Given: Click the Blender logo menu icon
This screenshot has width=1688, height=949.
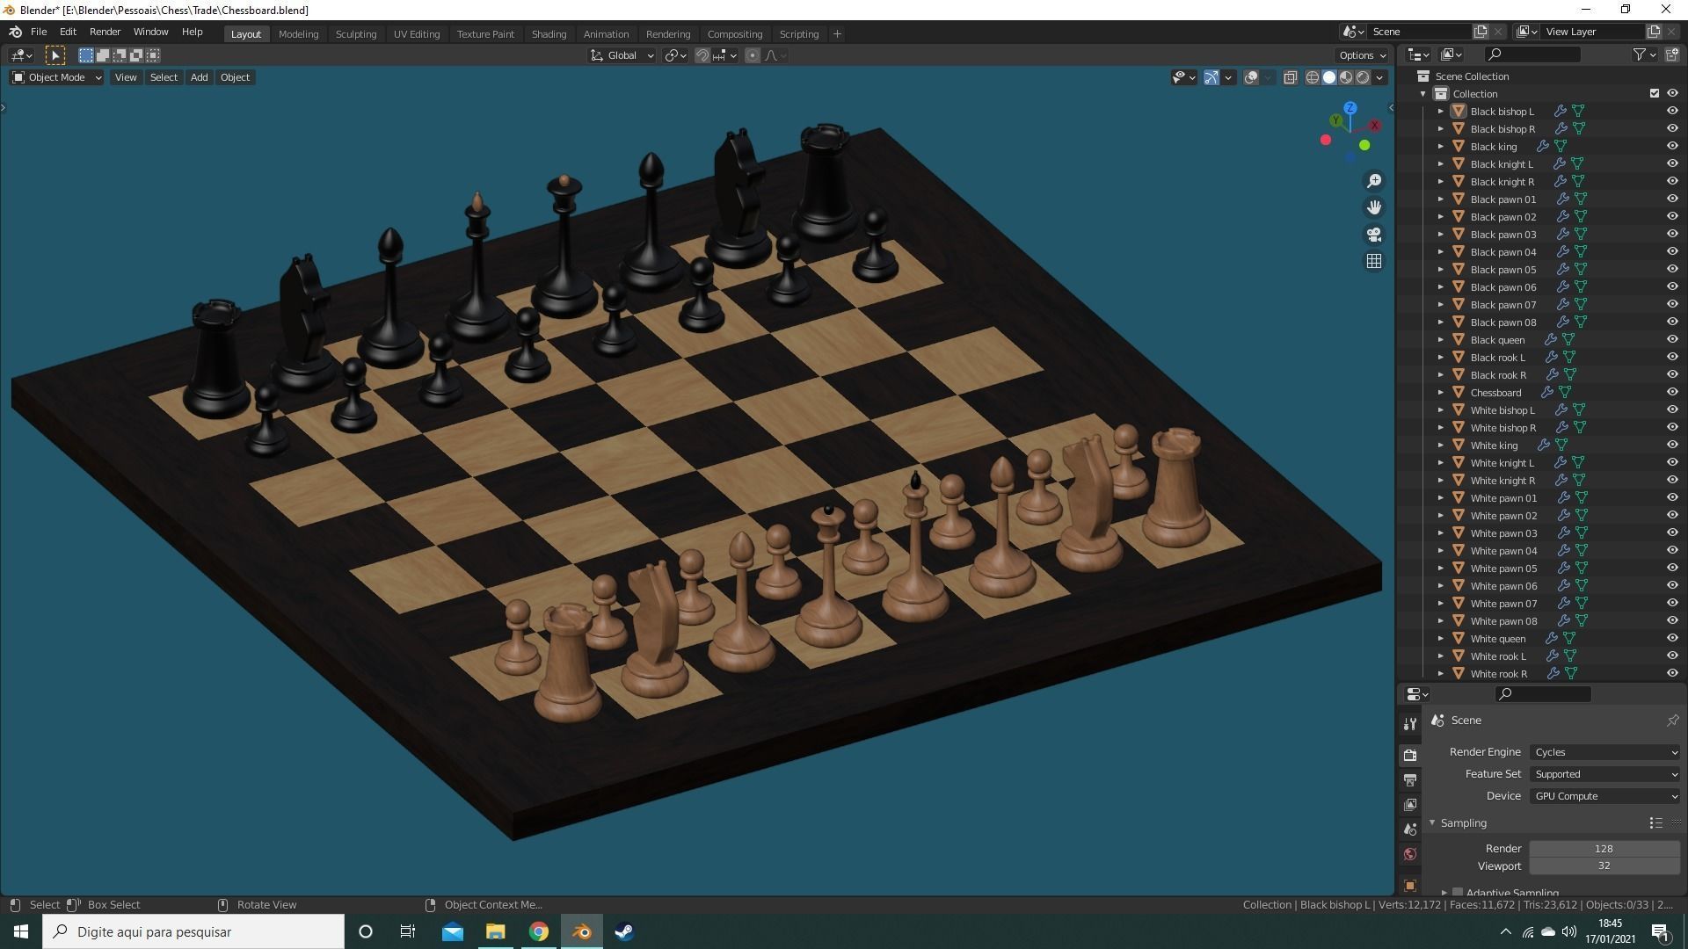Looking at the screenshot, I should (15, 32).
